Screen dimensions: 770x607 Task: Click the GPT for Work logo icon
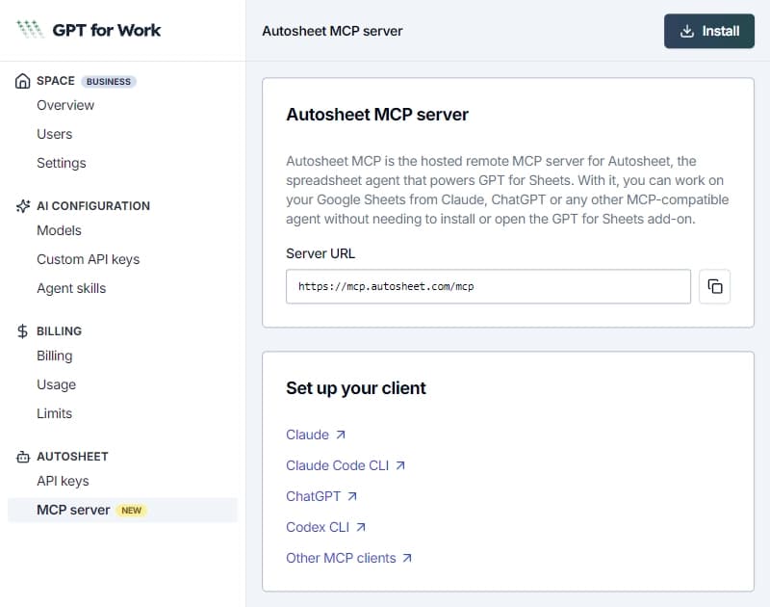coord(30,30)
